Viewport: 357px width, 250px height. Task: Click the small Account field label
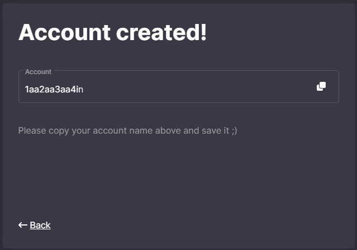(38, 72)
